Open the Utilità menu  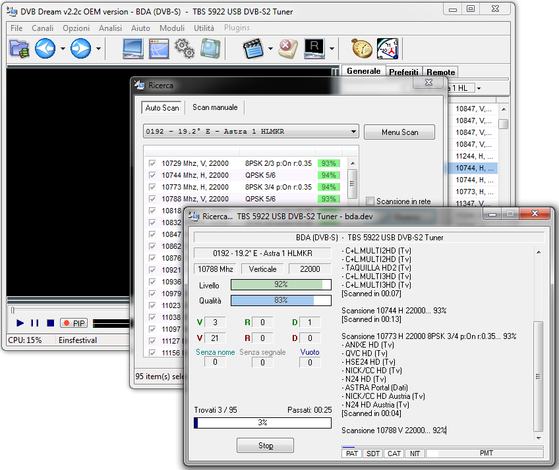[204, 28]
